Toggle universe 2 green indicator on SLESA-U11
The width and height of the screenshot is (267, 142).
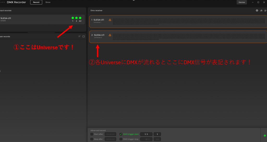[76, 18]
